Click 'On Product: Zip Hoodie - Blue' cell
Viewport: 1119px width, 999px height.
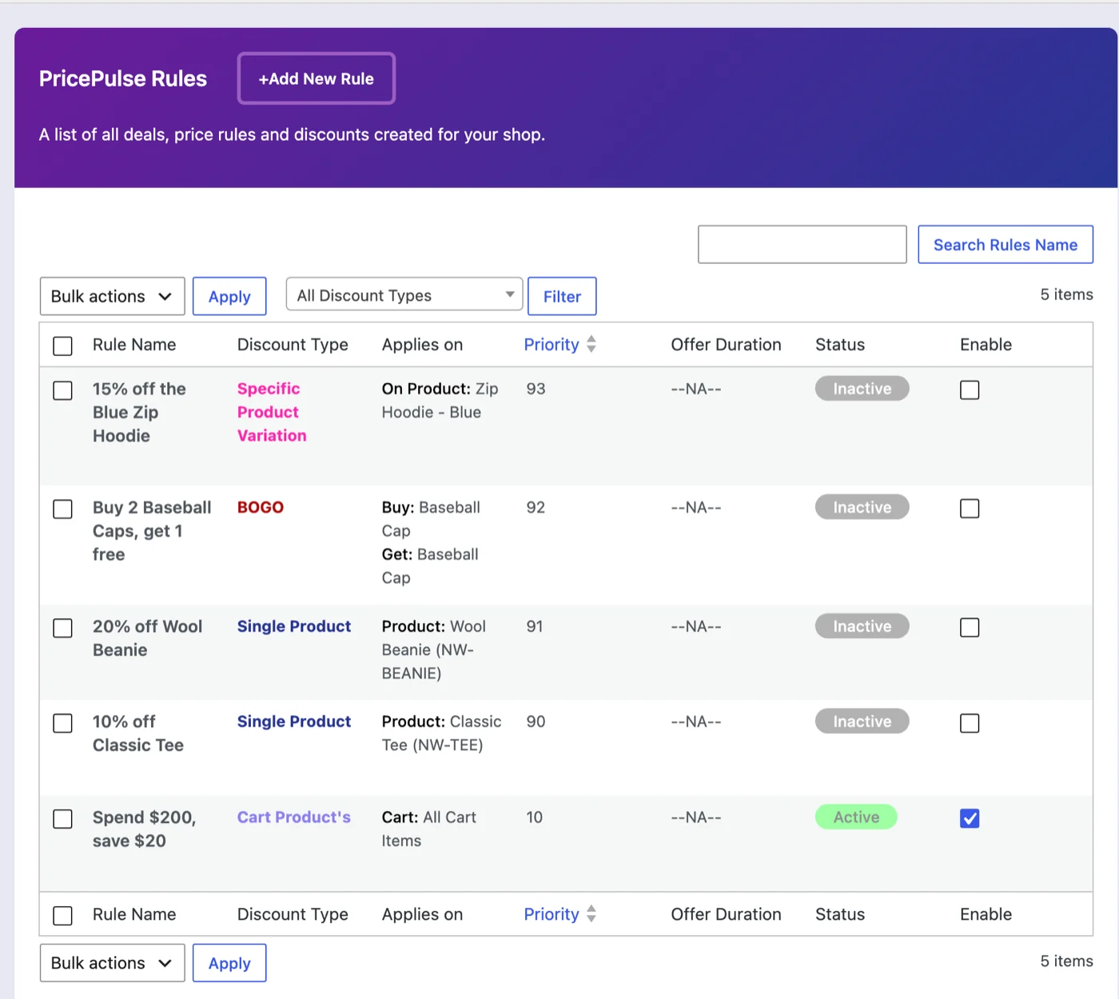440,401
